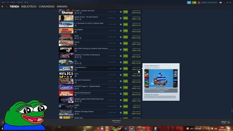
Task: Click wishlist icon in Enigmatis 2 row
Action: (121, 56)
